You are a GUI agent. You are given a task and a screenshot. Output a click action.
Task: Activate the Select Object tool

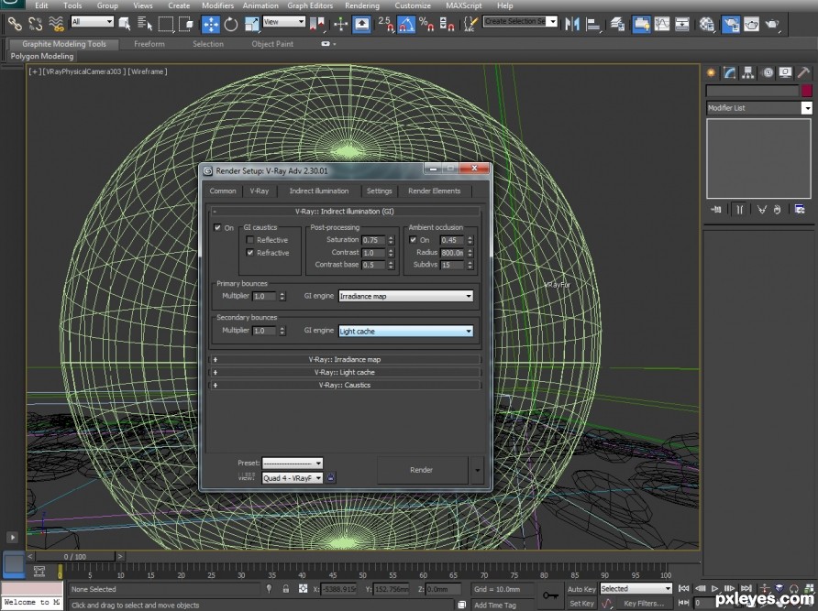tap(124, 24)
